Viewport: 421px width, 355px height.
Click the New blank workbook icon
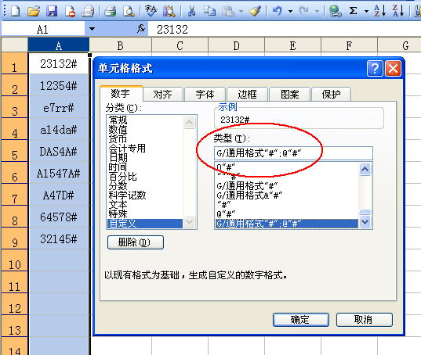[15, 11]
